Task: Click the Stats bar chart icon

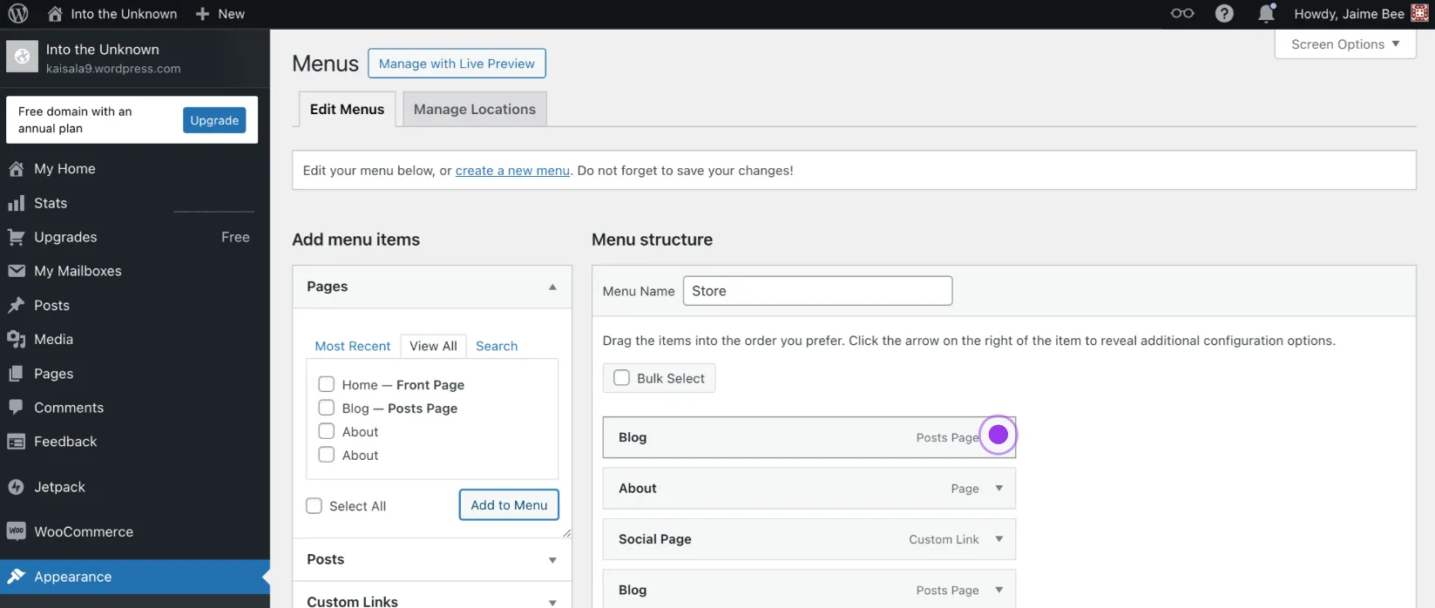Action: (x=16, y=203)
